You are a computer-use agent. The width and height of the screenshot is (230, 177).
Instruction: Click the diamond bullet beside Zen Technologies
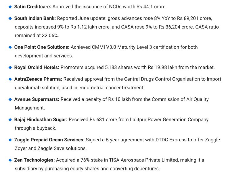(x=10, y=160)
